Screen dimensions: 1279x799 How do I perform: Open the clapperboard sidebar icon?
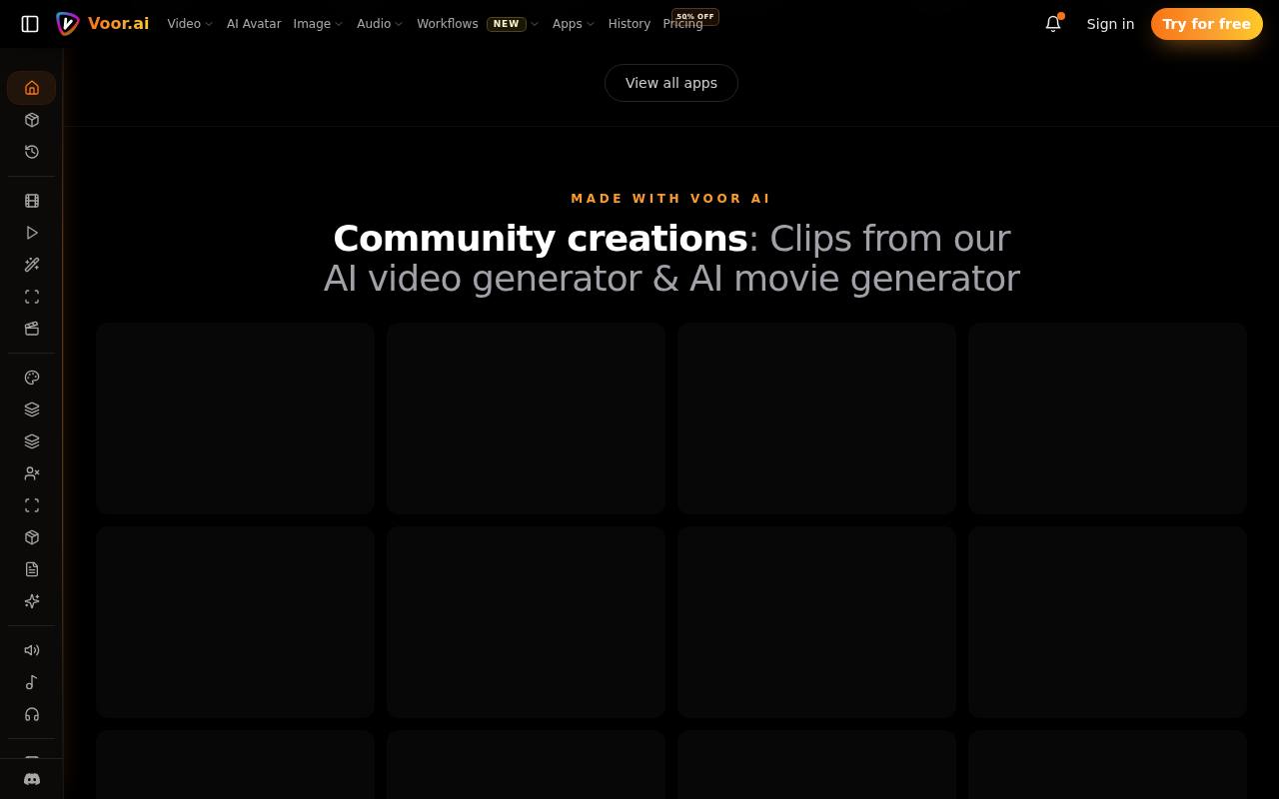pos(32,329)
